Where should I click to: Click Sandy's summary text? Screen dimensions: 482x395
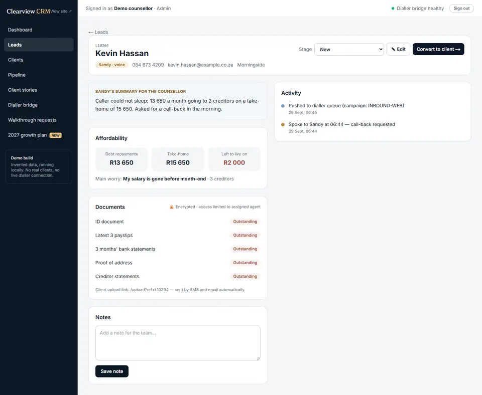coord(177,105)
